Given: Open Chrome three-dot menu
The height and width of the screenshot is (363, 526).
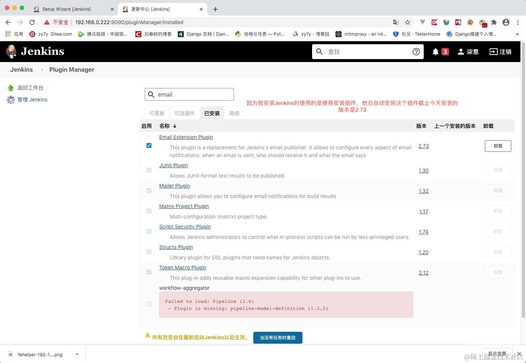Looking at the screenshot, I should click(x=518, y=22).
